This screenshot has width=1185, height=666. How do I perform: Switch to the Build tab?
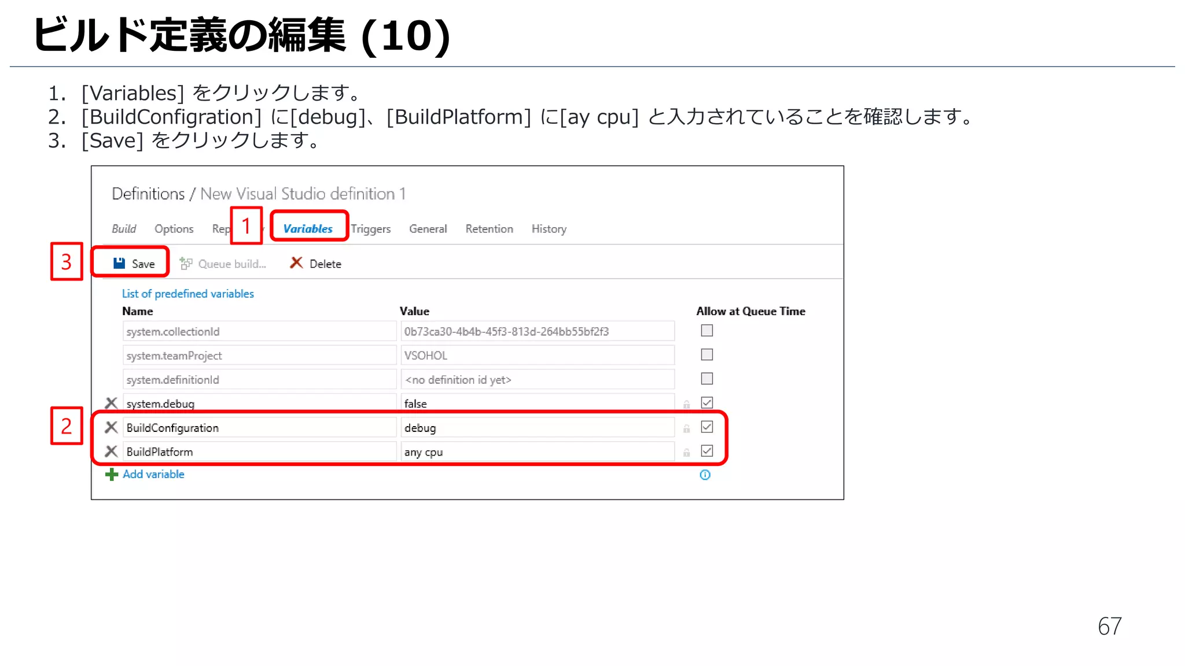pos(124,229)
